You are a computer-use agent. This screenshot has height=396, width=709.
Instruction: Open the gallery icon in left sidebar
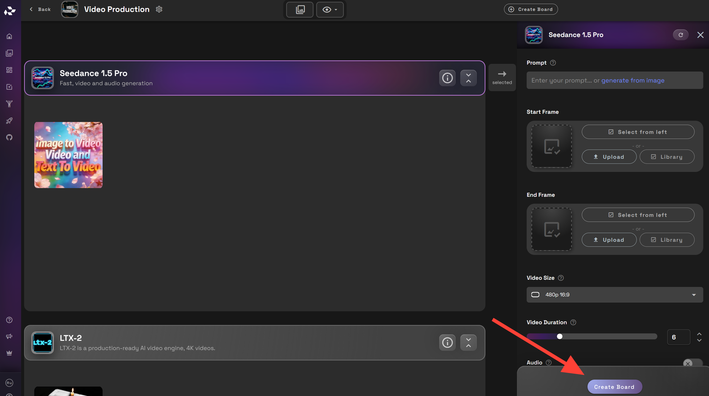[x=10, y=53]
